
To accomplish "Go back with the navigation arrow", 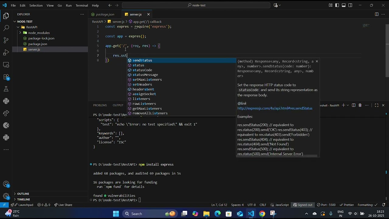I will pyautogui.click(x=110, y=5).
